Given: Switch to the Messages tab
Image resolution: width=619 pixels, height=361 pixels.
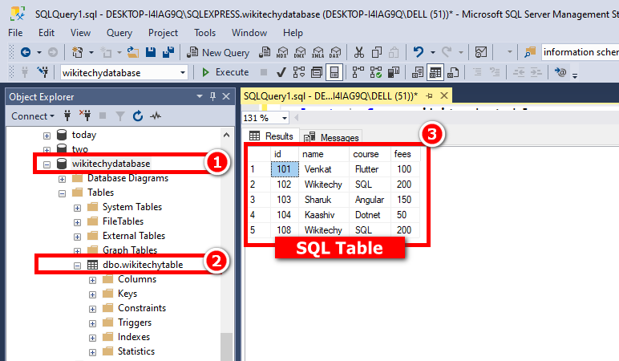Looking at the screenshot, I should (x=331, y=137).
